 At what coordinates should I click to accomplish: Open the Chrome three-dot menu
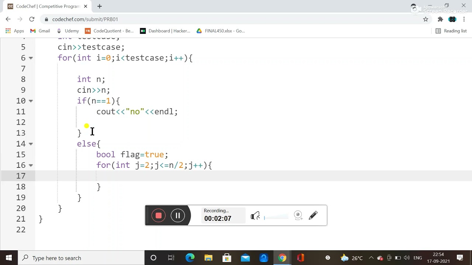pos(464,19)
